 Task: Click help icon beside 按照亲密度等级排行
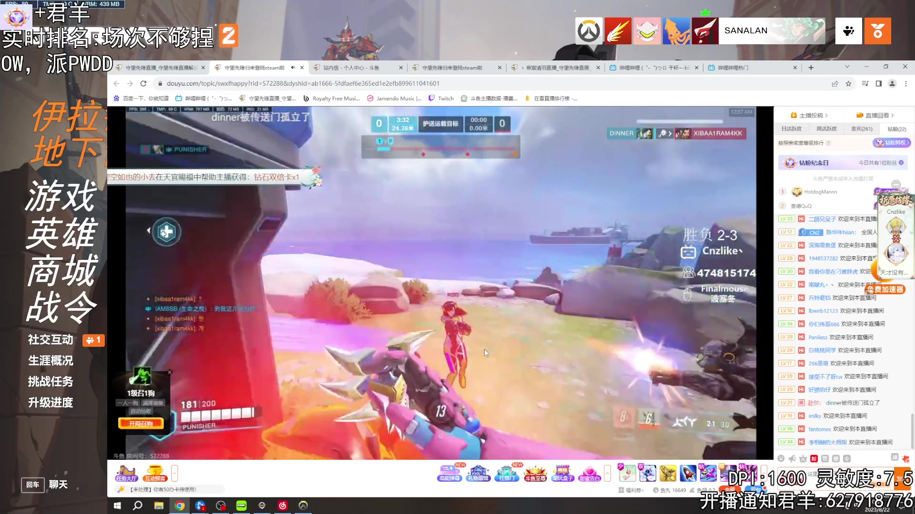(x=828, y=143)
